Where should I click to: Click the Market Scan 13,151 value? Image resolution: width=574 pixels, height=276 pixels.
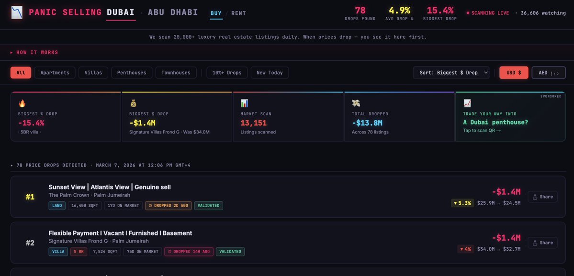[x=253, y=123]
